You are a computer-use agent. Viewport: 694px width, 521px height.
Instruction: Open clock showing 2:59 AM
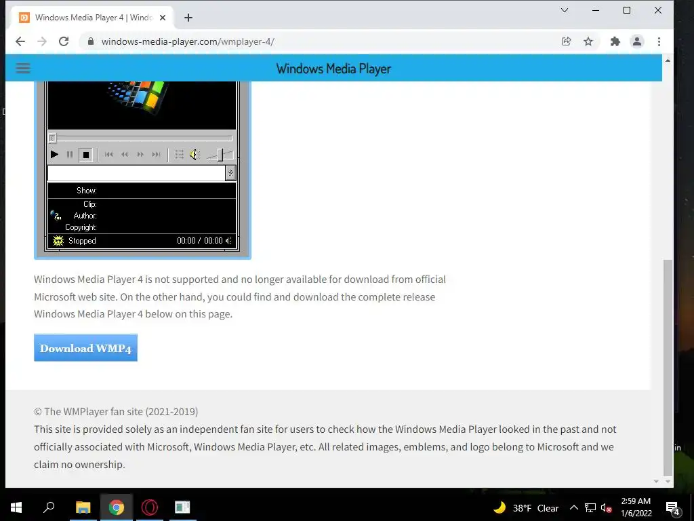[x=636, y=507]
